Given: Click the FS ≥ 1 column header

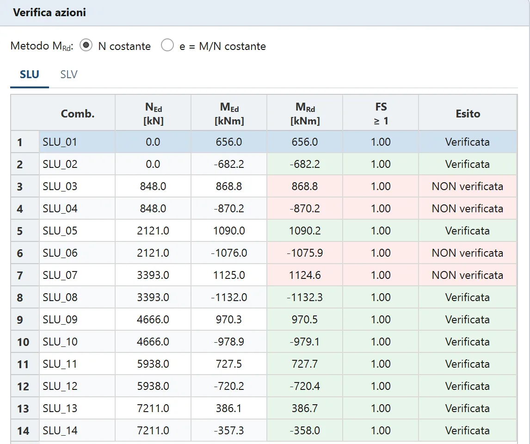Looking at the screenshot, I should 381,113.
